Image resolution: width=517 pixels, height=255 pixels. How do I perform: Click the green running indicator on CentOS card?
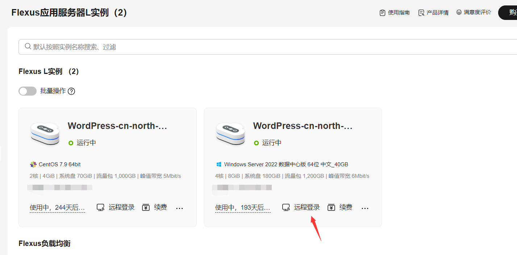click(x=71, y=143)
